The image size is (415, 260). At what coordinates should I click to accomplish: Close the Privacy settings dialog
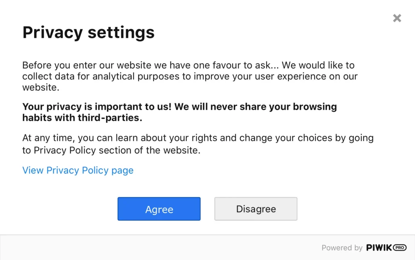tap(397, 18)
